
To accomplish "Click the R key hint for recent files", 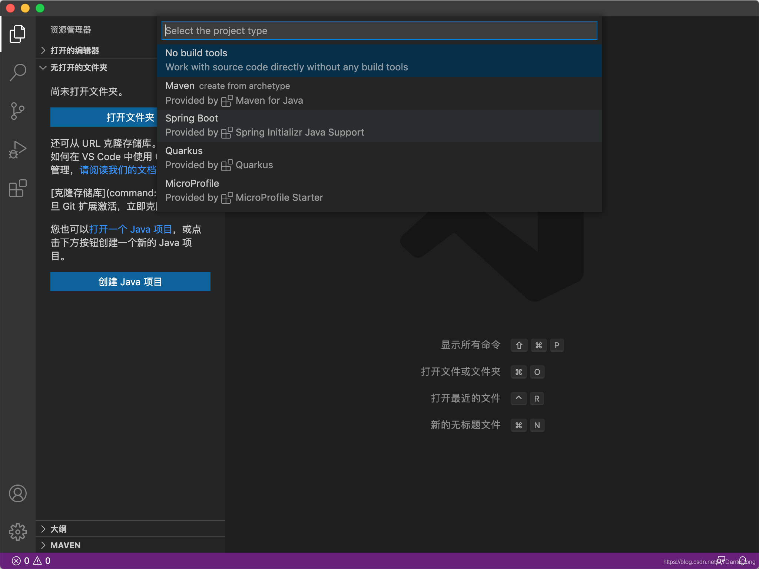I will [x=537, y=399].
